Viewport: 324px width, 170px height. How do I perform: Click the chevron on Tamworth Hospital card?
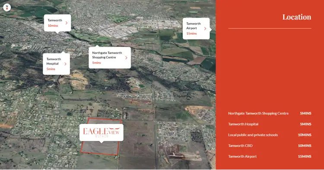coord(65,64)
